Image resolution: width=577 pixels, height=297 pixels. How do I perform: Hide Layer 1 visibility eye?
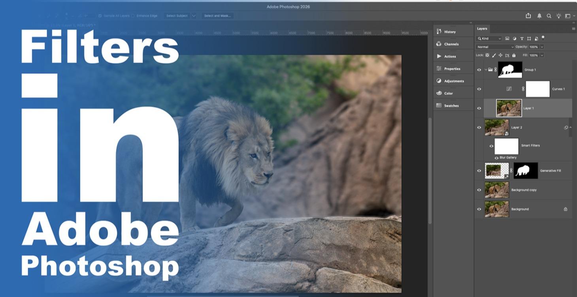(479, 108)
